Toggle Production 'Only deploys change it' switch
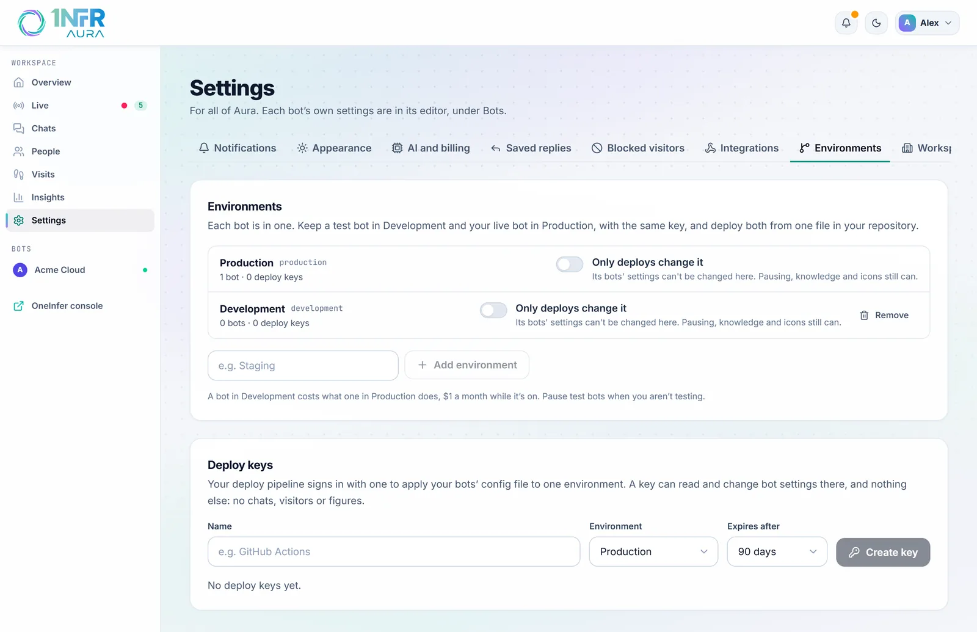Screen dimensions: 977x632 pyautogui.click(x=569, y=264)
